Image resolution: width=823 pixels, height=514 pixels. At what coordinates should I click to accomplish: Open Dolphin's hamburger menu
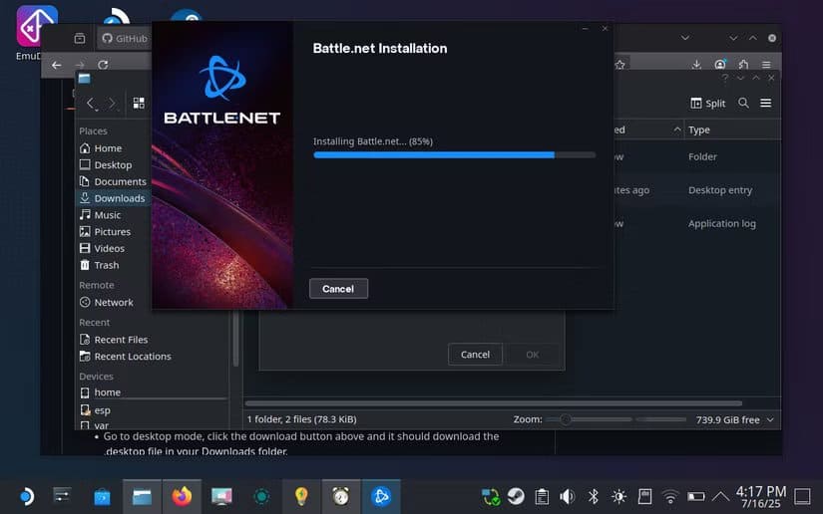[x=766, y=103]
